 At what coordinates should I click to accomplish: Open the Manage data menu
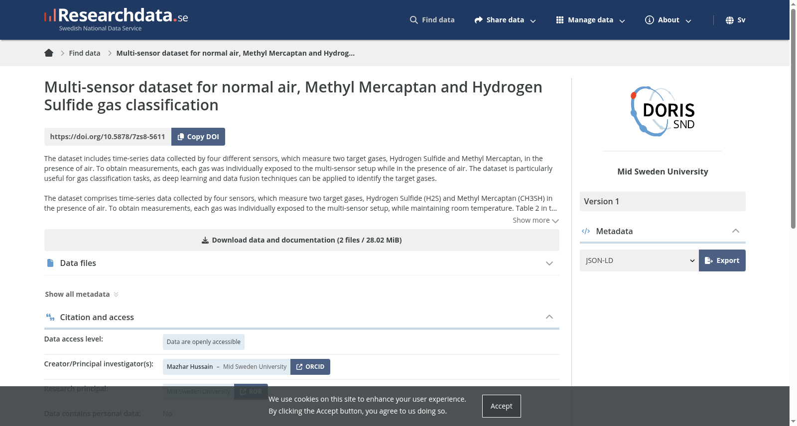[x=591, y=20]
